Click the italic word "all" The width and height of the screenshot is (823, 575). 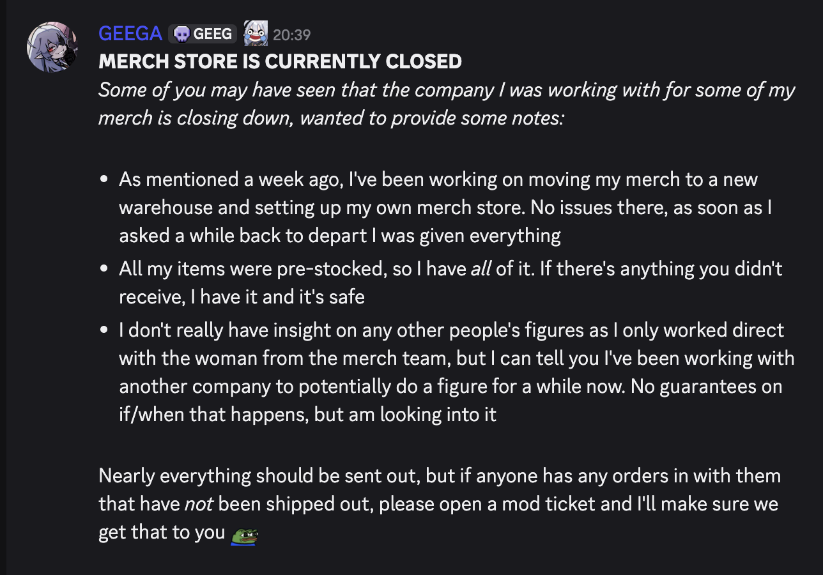(x=481, y=269)
